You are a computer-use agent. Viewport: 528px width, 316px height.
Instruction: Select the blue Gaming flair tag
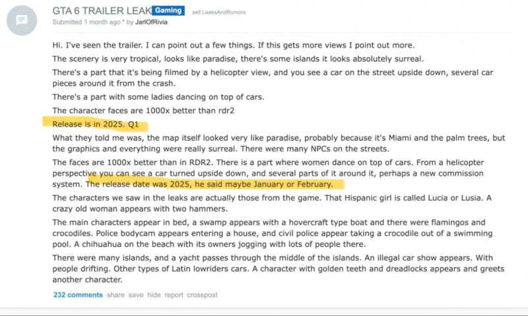pyautogui.click(x=168, y=11)
